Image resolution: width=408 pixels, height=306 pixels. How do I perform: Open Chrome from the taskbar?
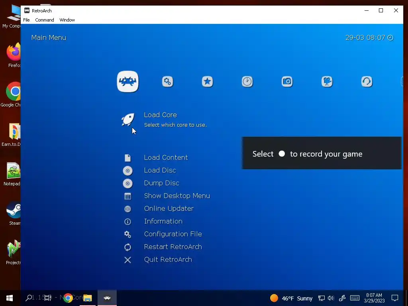point(68,298)
